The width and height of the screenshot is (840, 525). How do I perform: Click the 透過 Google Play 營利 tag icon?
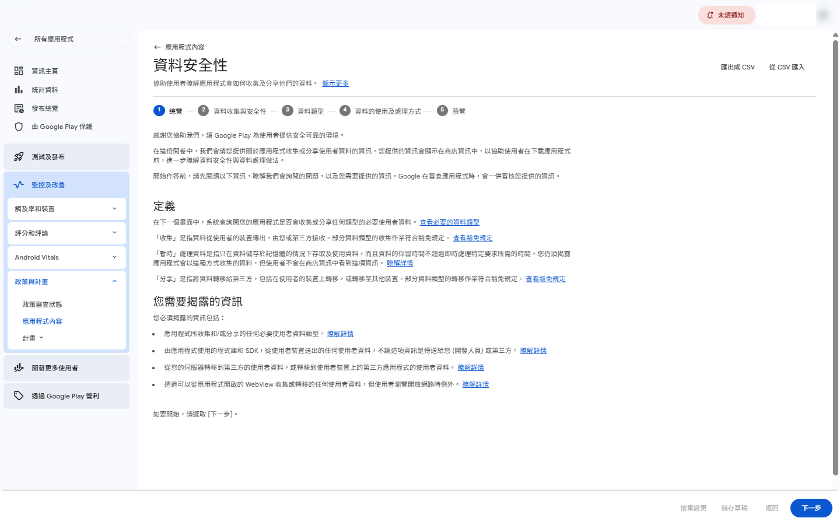pyautogui.click(x=19, y=396)
